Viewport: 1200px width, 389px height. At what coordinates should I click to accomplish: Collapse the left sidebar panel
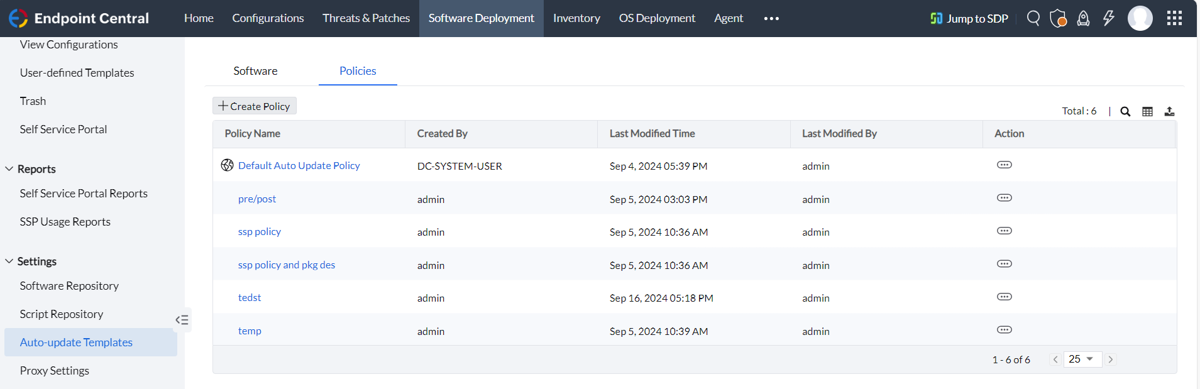[x=182, y=320]
